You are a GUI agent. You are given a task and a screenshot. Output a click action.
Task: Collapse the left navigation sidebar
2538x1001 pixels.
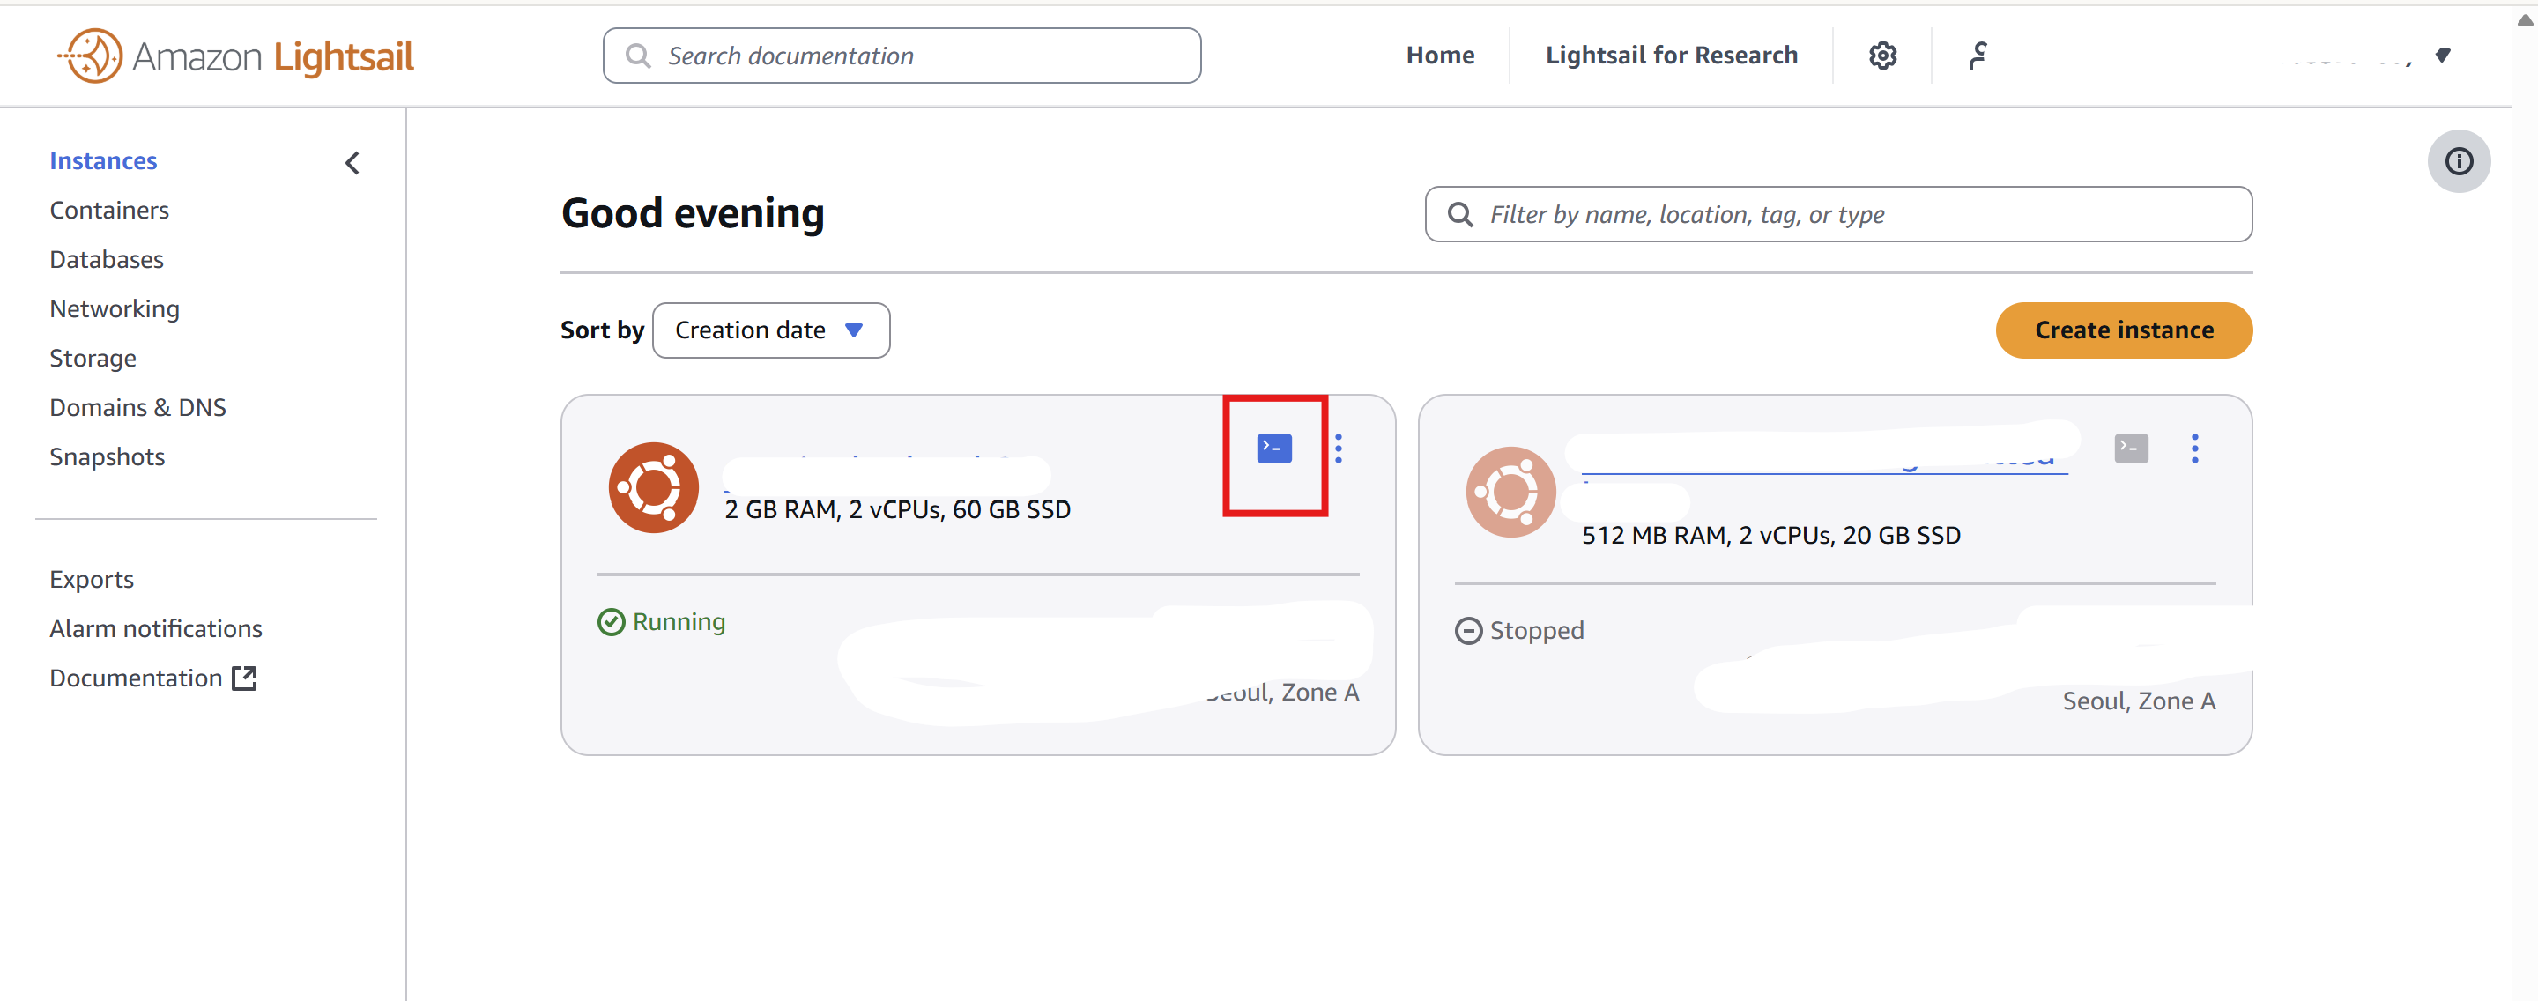[x=352, y=162]
